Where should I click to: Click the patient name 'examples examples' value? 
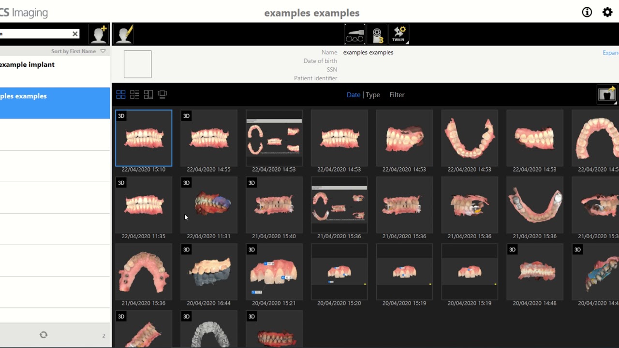click(x=368, y=52)
